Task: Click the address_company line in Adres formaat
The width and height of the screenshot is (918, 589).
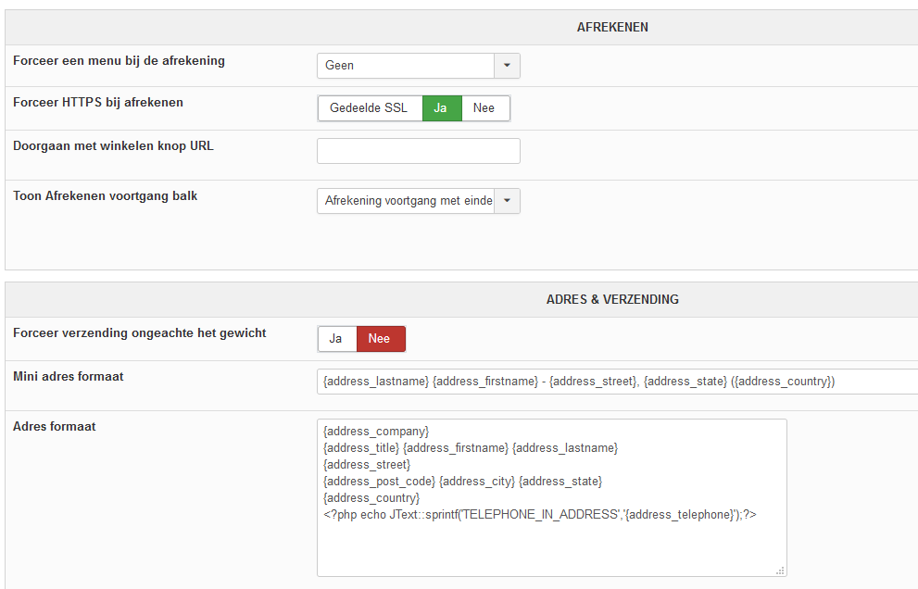Action: click(x=376, y=432)
